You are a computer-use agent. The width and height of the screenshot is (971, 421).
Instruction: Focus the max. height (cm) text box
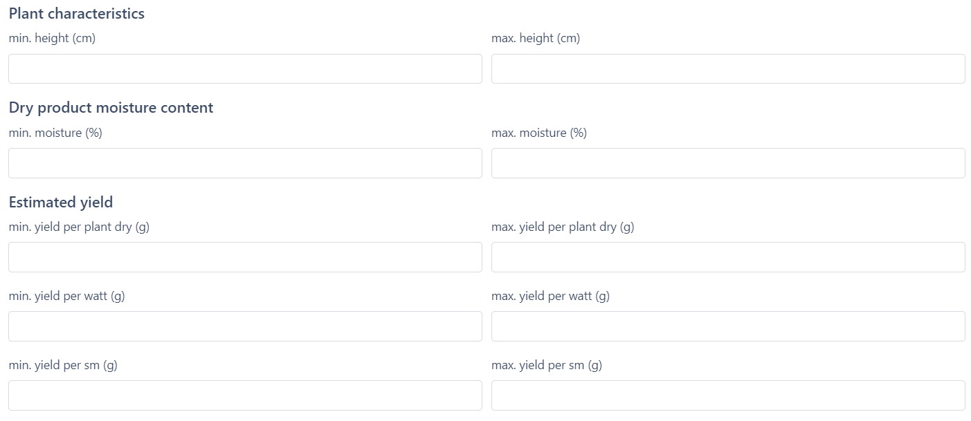(x=728, y=69)
